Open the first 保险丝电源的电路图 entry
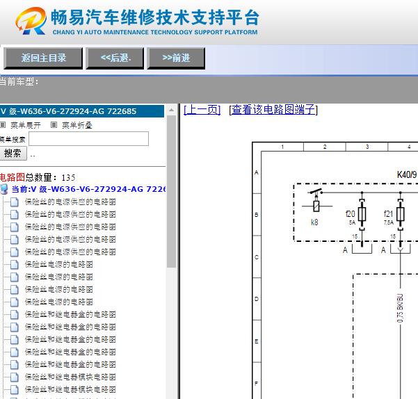The image size is (418, 399). [x=59, y=264]
